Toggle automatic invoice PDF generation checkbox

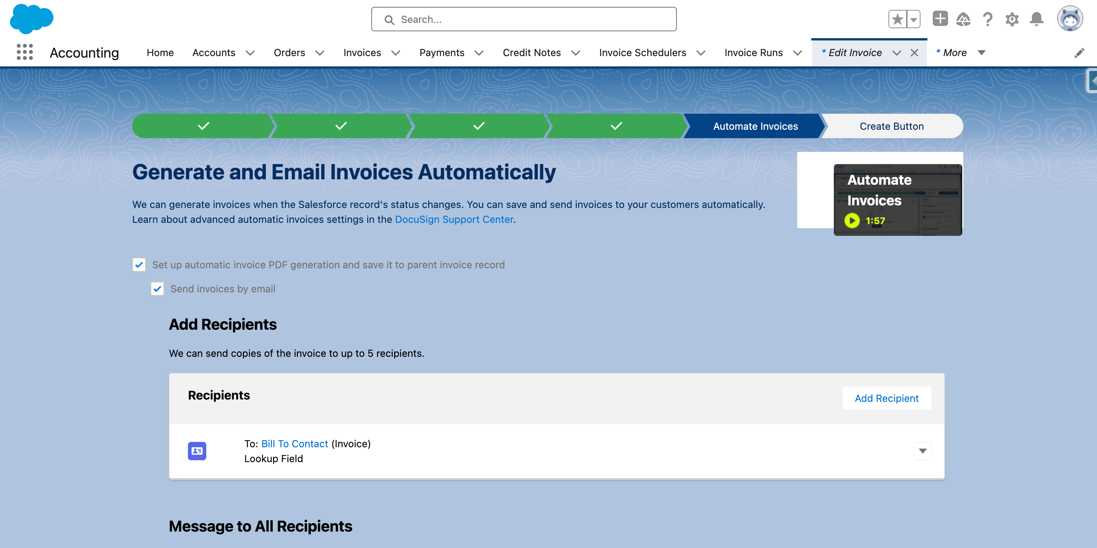[x=139, y=265]
